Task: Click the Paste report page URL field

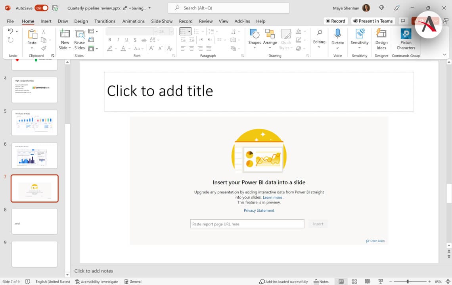Action: coord(247,224)
